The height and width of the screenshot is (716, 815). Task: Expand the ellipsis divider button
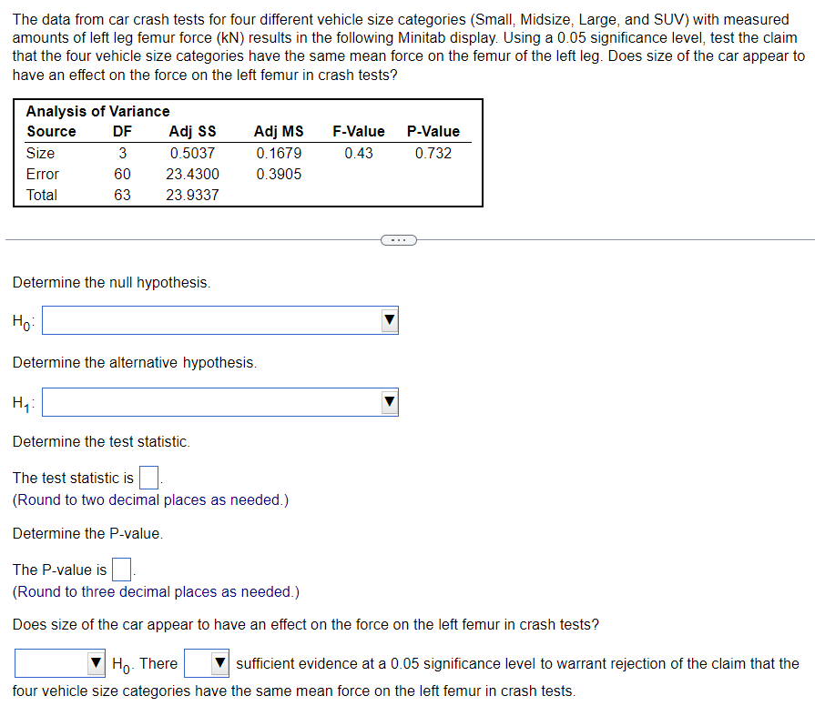tap(399, 240)
